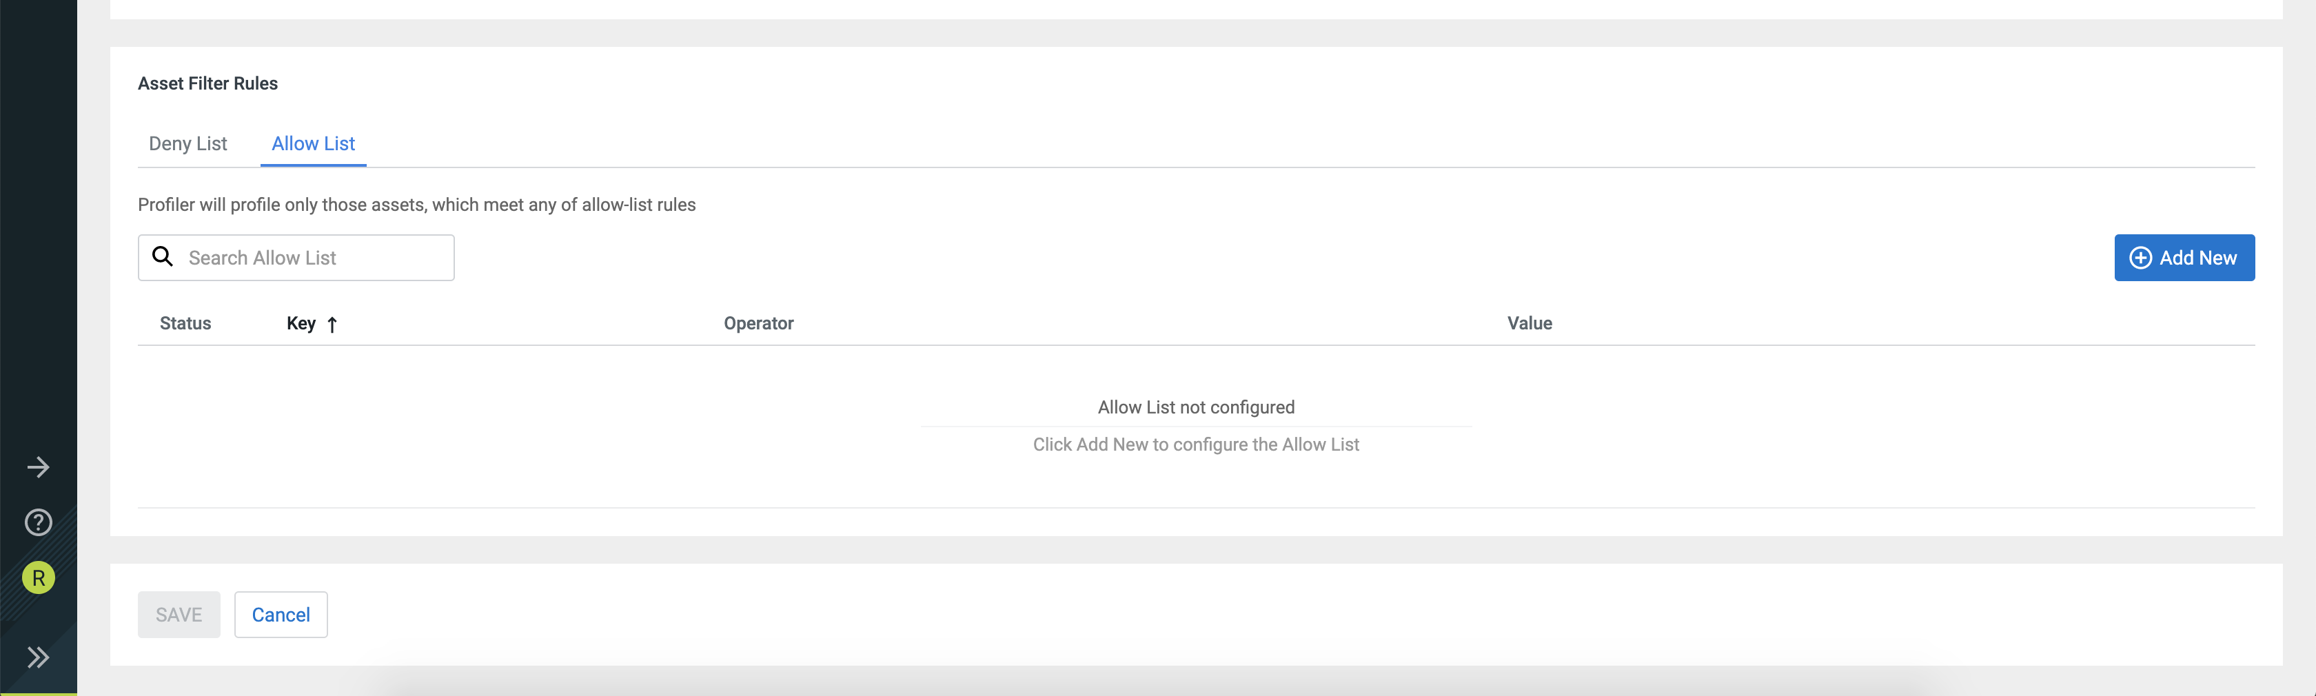Click the Asset Filter Rules heading
The height and width of the screenshot is (696, 2316).
207,83
